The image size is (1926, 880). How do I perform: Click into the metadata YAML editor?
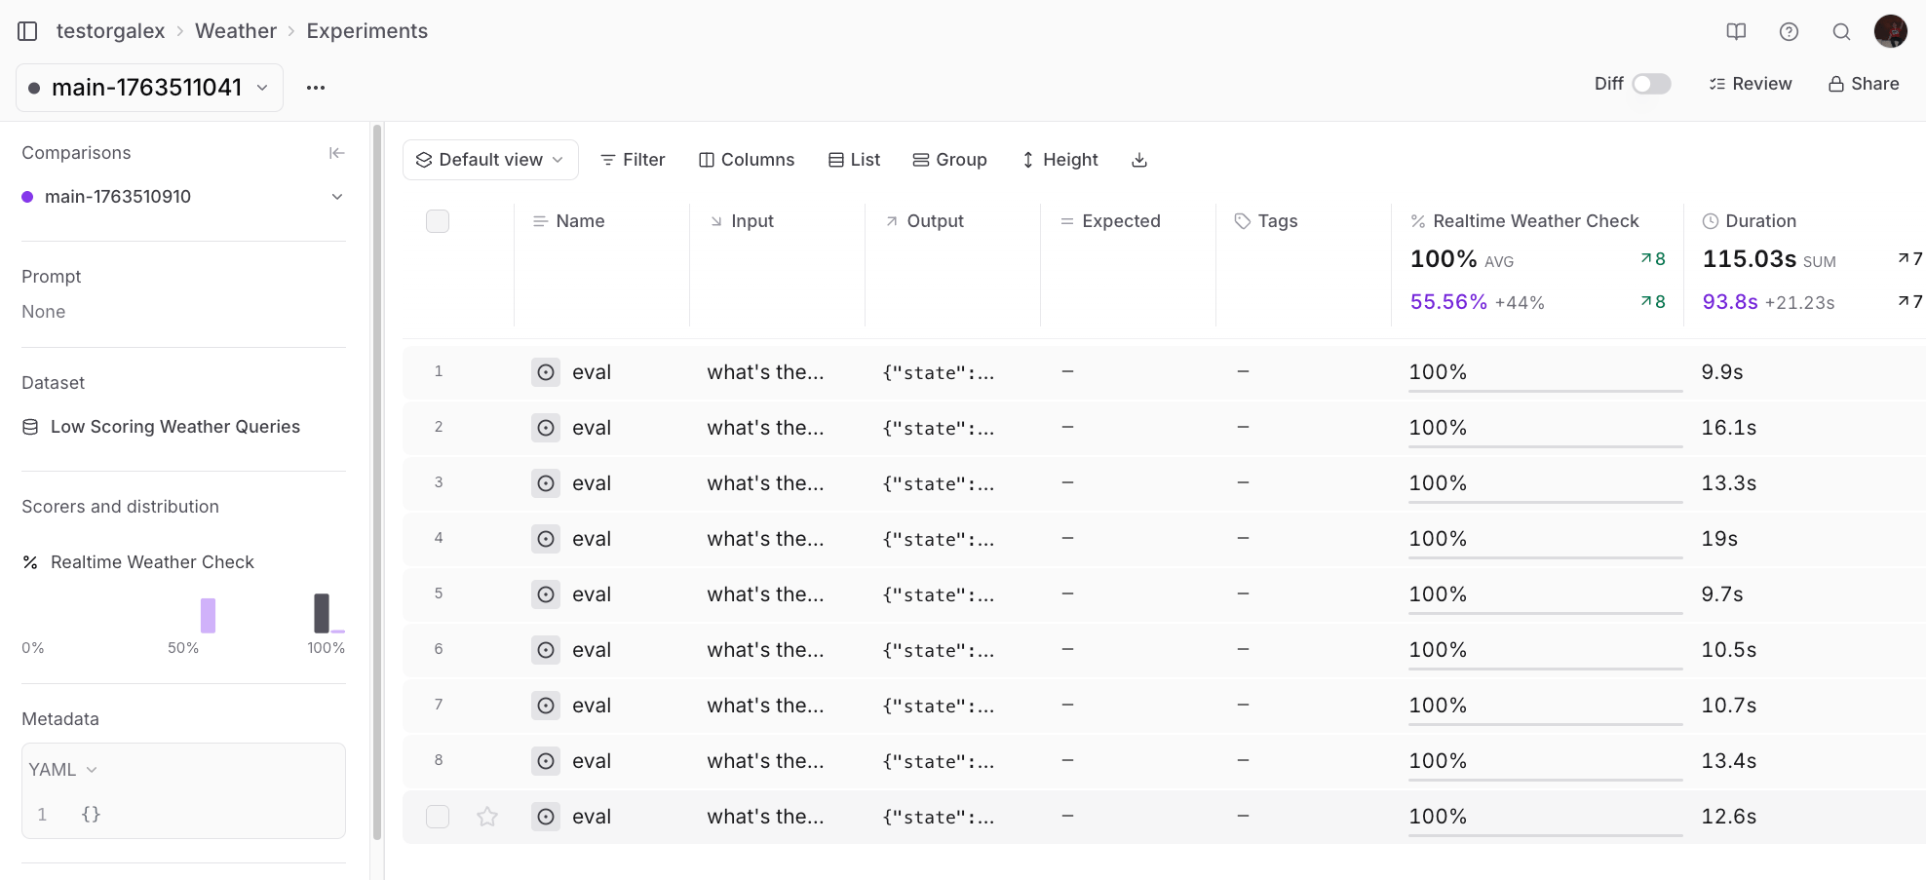(x=183, y=815)
